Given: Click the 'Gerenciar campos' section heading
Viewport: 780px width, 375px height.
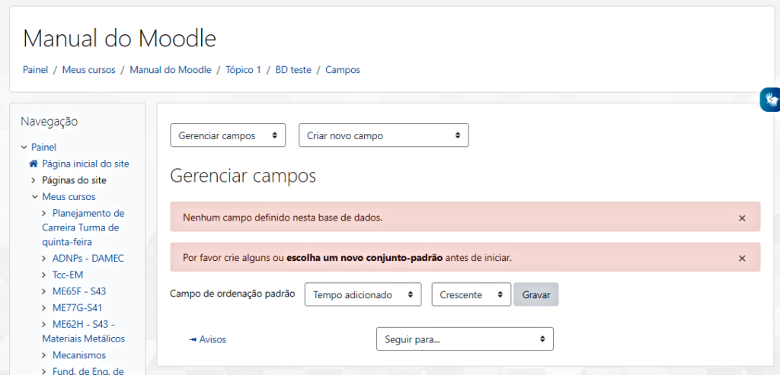Looking at the screenshot, I should point(243,176).
